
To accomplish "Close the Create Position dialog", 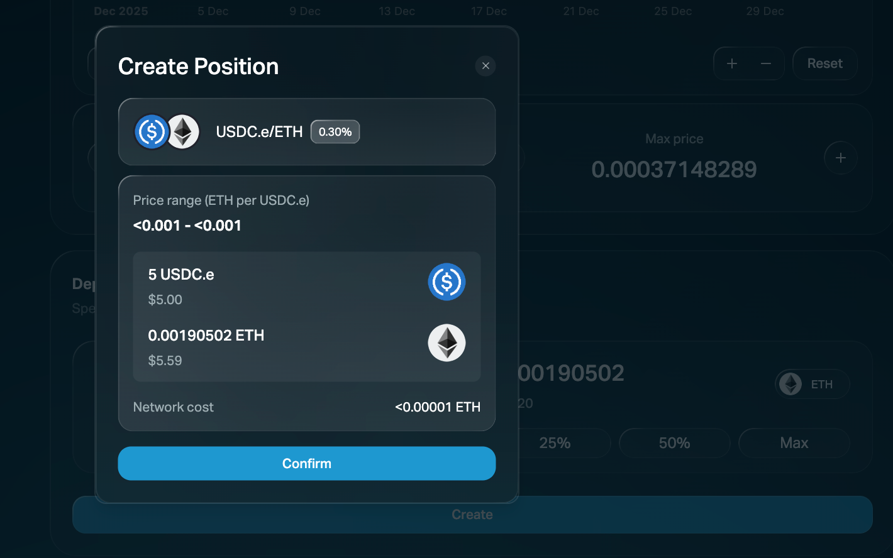I will click(x=485, y=66).
